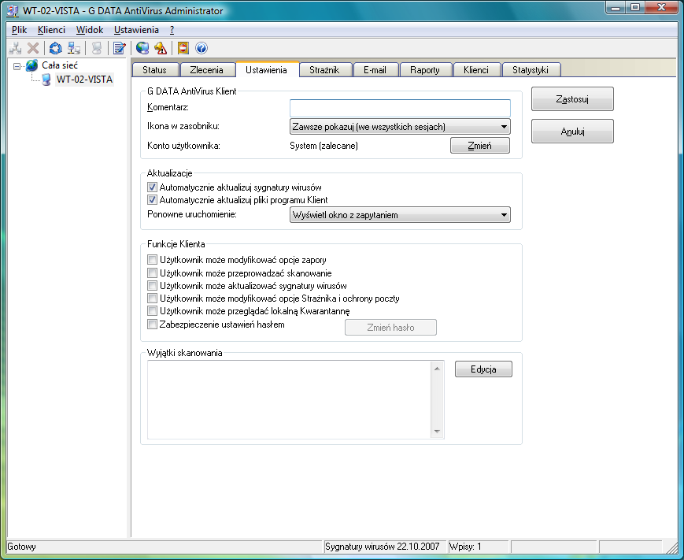Click scroll up arrow in Wyjątki skanowania
This screenshot has height=560, width=684.
(437, 369)
